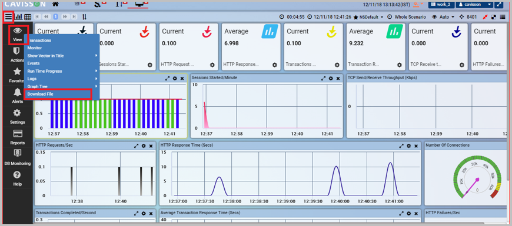Screen dimensions: 512x226
Task: Go to first page arrow
Action: coord(37,16)
